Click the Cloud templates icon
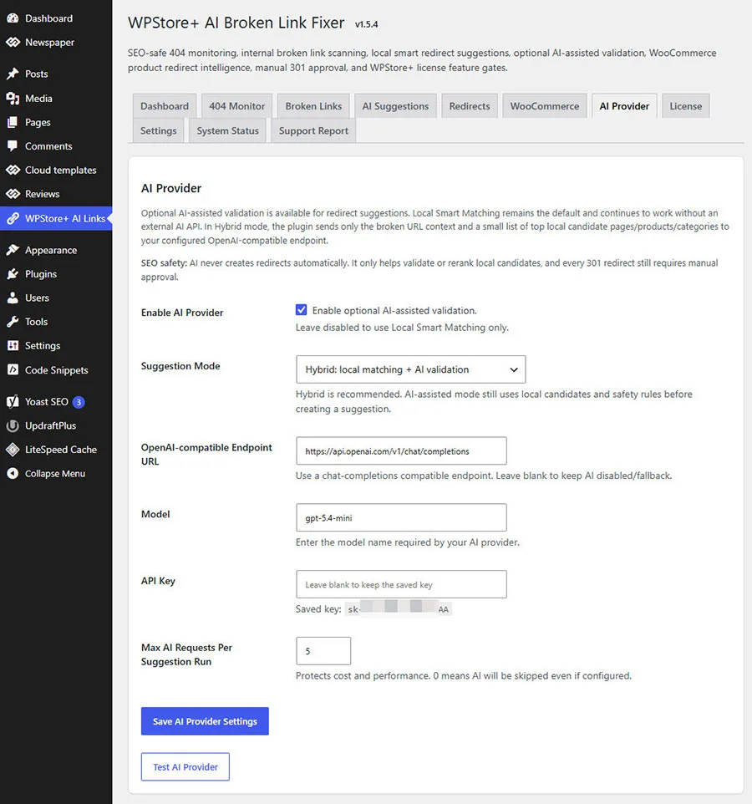Viewport: 752px width, 804px height. pos(13,170)
